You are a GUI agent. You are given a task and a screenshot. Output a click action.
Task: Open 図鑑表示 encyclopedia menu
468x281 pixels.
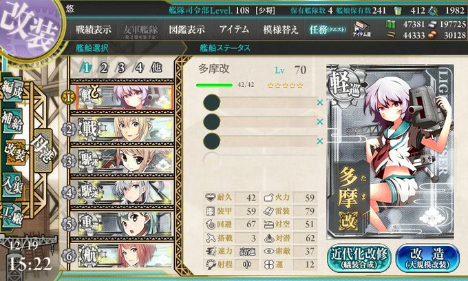click(187, 30)
